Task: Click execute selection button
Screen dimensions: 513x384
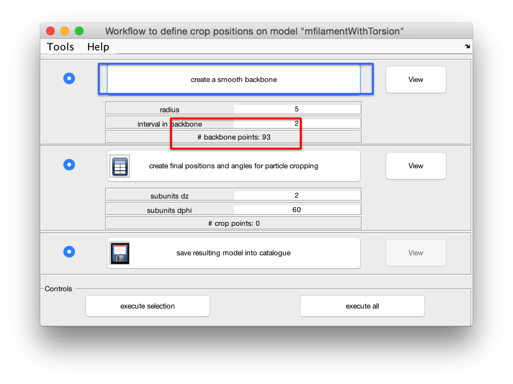Action: (147, 306)
